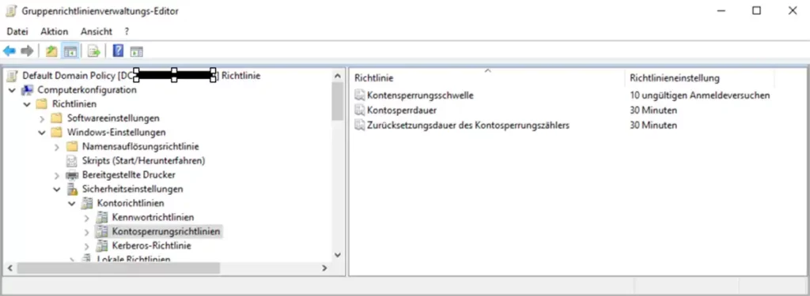The width and height of the screenshot is (810, 296).
Task: Click the Skripts script icon
Action: (x=72, y=161)
